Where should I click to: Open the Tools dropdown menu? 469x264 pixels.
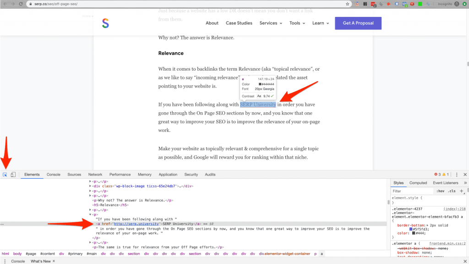[x=297, y=23]
